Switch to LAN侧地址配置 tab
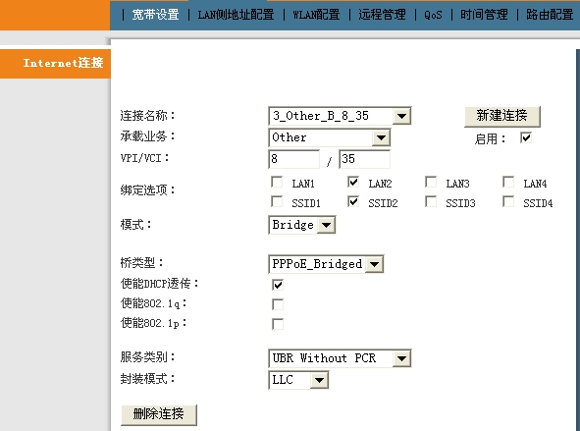This screenshot has height=431, width=580. coord(236,15)
